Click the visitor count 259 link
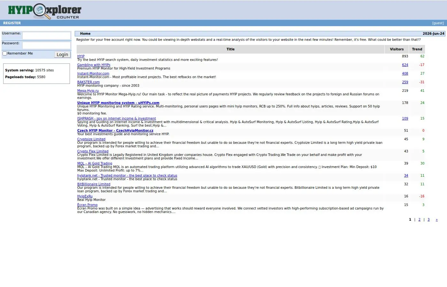Viewport: 447px width, 287px height. [405, 82]
